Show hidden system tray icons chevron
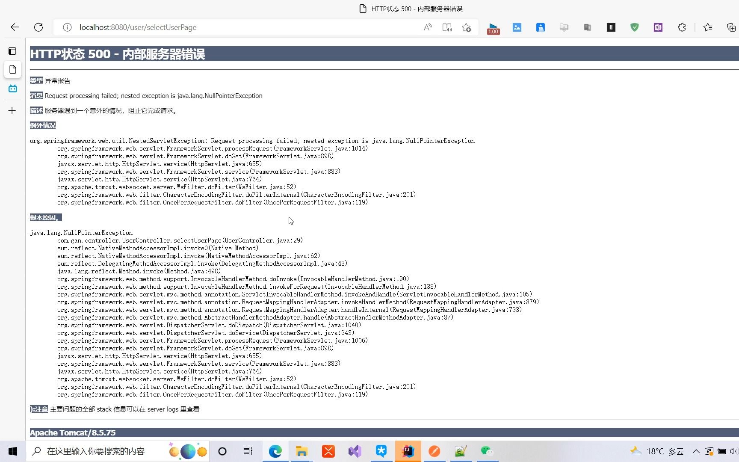739x462 pixels. point(696,451)
